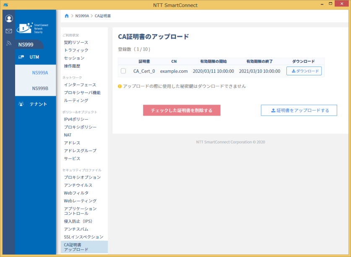Click the app icon in title bar
Viewport: 351px width, 257px height.
(5, 5)
